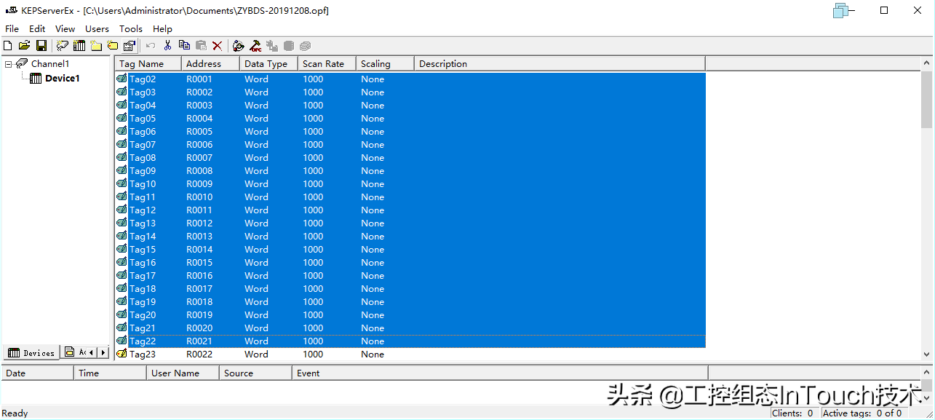The width and height of the screenshot is (935, 420).
Task: Collapse the Channel1 tree node
Action: coord(9,64)
